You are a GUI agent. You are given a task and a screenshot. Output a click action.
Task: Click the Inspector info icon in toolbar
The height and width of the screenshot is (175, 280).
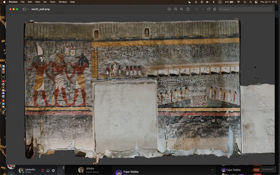click(x=169, y=9)
